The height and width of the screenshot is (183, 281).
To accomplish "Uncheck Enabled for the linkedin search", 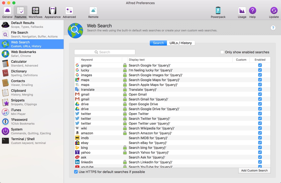I will click(x=260, y=162).
